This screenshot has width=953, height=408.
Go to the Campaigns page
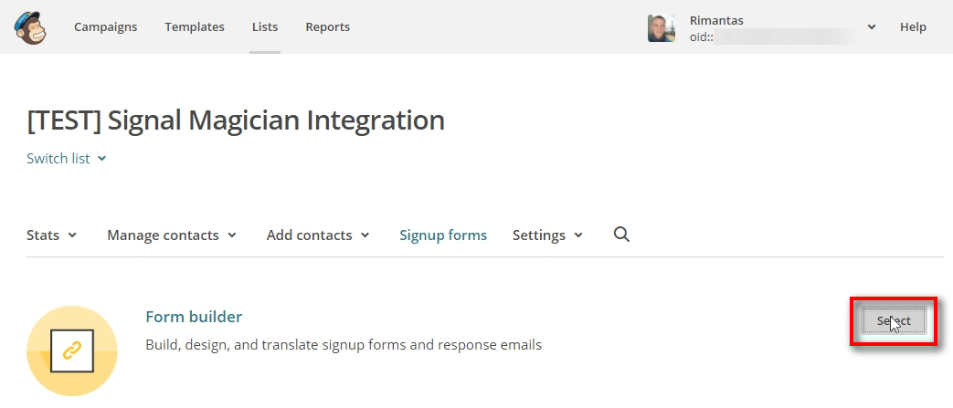point(106,26)
